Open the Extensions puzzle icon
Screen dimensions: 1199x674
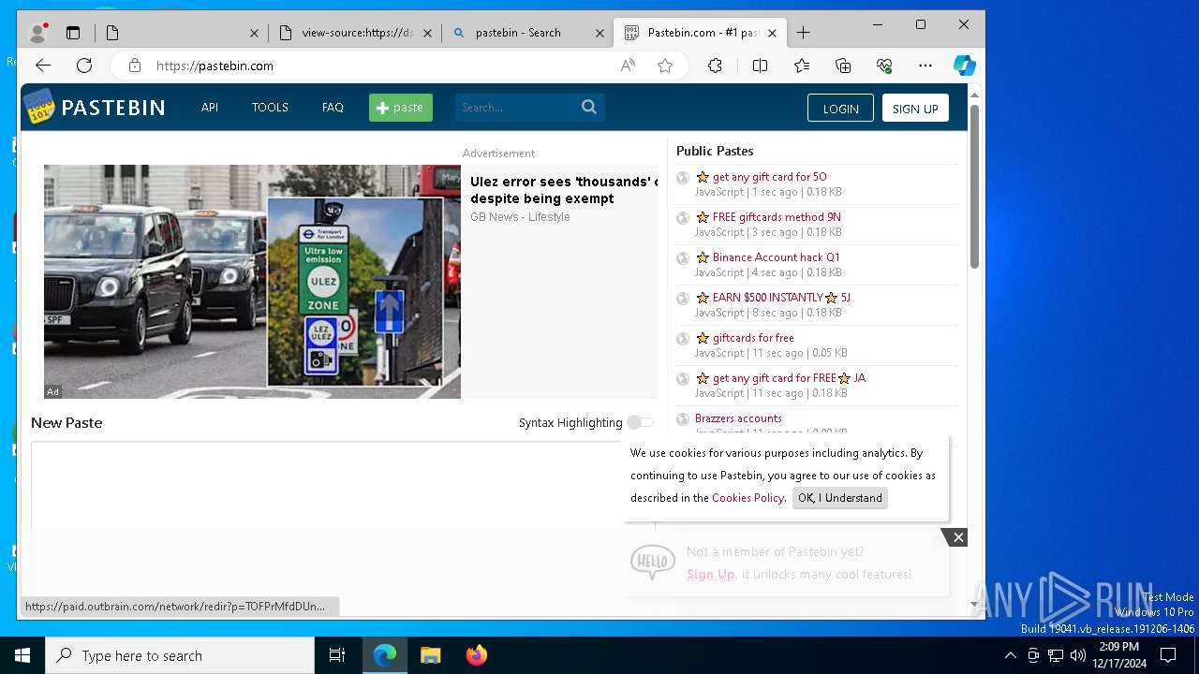tap(715, 66)
